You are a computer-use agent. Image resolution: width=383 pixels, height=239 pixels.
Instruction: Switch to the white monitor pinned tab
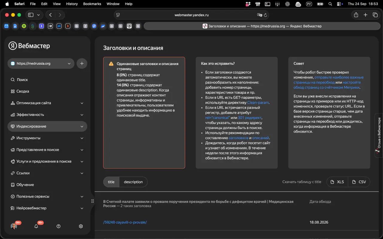coord(129,26)
